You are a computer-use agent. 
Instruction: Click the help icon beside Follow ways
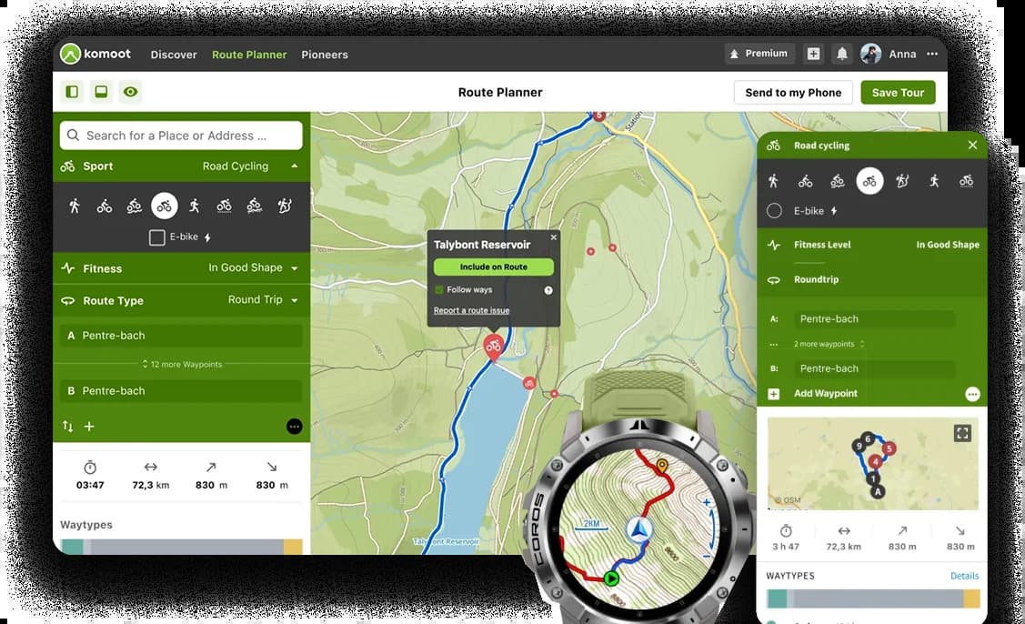tap(548, 290)
